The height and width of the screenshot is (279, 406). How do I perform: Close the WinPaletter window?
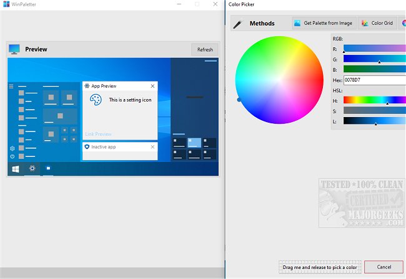pos(215,4)
